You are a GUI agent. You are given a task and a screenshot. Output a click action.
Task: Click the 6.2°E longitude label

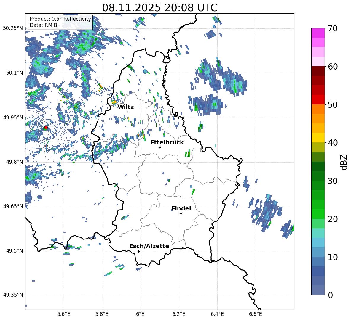pyautogui.click(x=179, y=314)
